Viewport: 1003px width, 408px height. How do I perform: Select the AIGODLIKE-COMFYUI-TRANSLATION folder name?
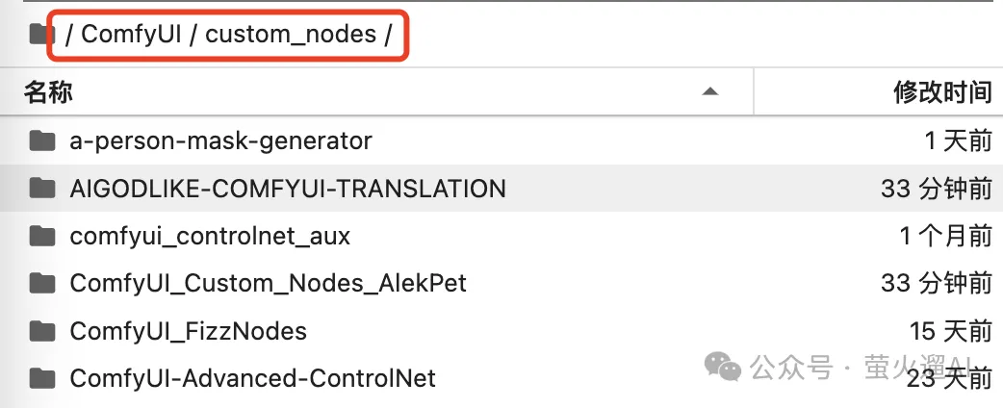pos(287,189)
